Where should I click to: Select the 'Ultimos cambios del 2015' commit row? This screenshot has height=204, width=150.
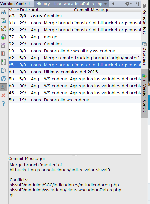tap(75, 72)
